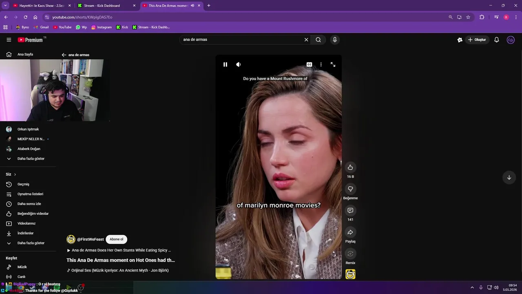Open the sparkle icon beside Oluştur

point(460,40)
